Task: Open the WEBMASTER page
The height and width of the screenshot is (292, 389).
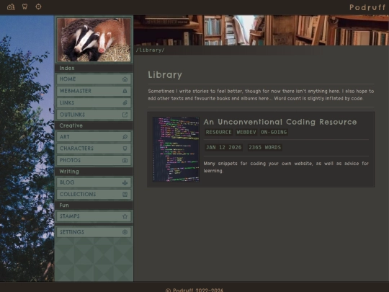Action: click(x=94, y=91)
